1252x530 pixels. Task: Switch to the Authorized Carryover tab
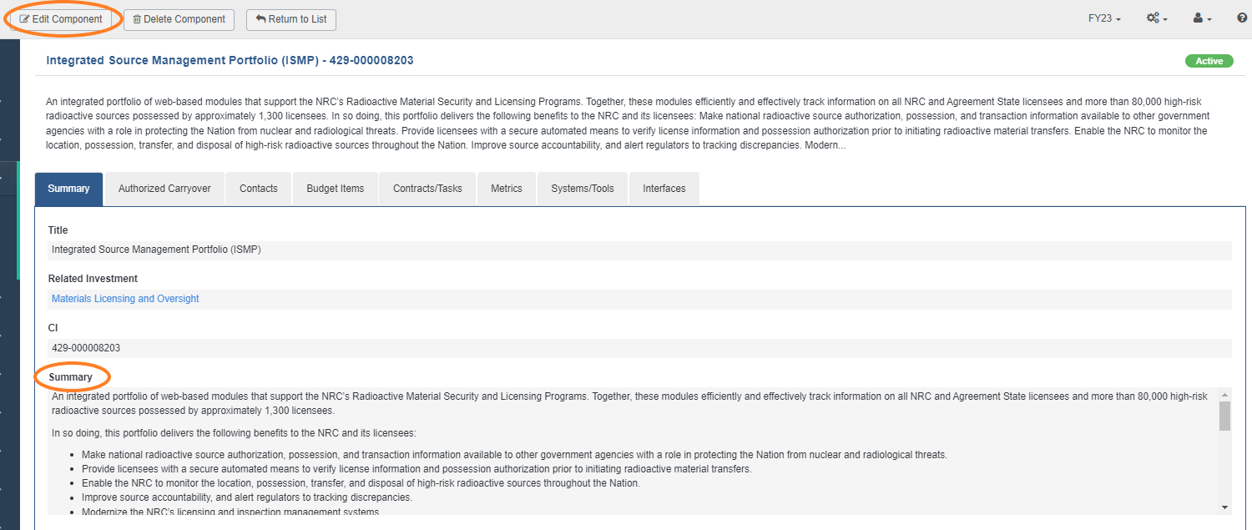(164, 189)
